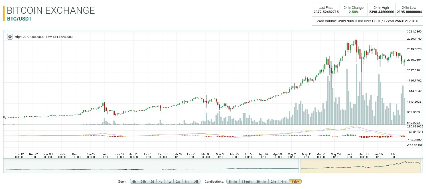Switch candlesticks to 15-min

tap(246, 182)
